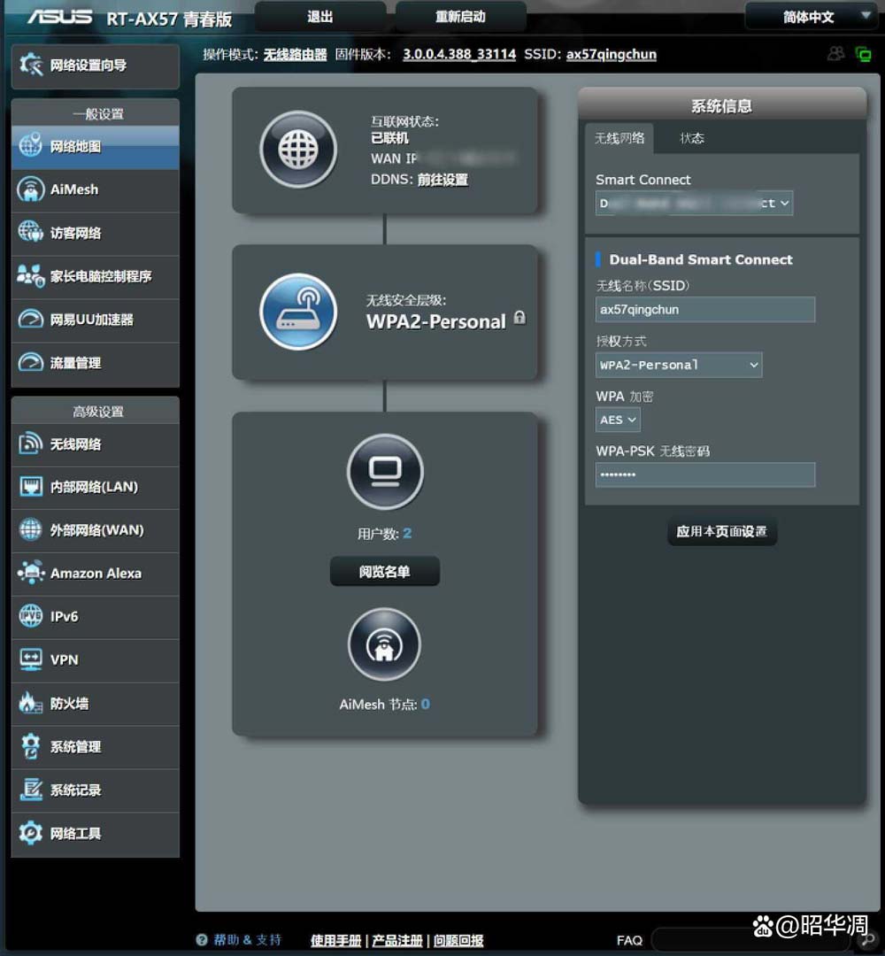
Task: Click the 应用本页面设置 button
Action: pyautogui.click(x=721, y=532)
